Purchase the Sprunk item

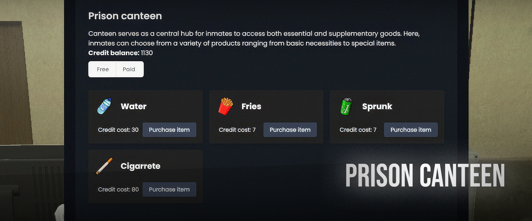[x=411, y=130]
